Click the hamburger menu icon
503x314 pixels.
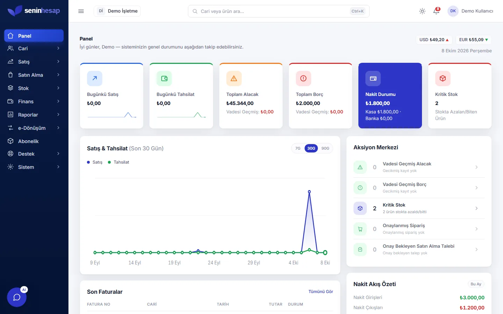coord(81,11)
